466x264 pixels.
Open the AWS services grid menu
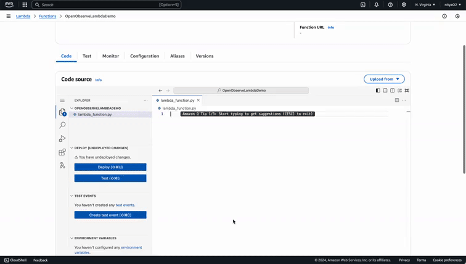(x=25, y=5)
